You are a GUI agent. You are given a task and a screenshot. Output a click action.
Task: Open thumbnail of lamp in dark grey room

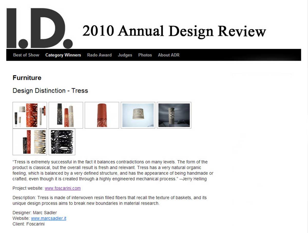(174, 115)
